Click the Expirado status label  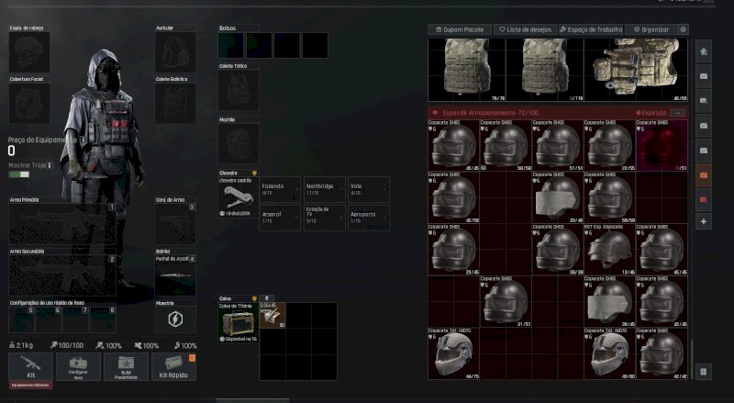pyautogui.click(x=651, y=113)
